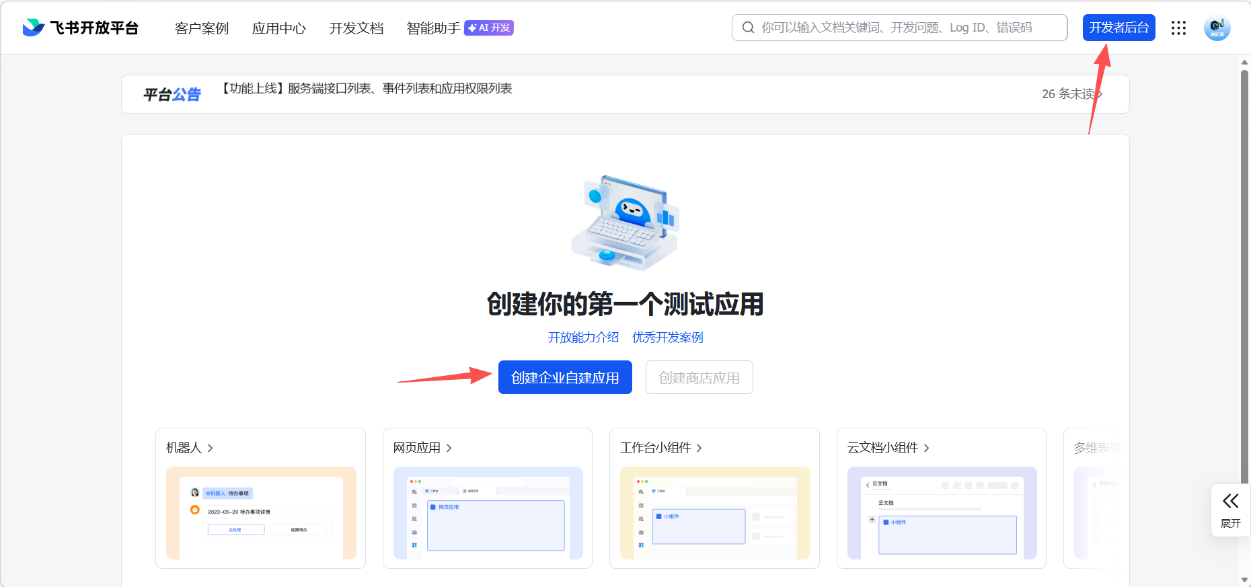Screen dimensions: 1251x587
Task: Click the 机器人 card title
Action: pos(184,448)
